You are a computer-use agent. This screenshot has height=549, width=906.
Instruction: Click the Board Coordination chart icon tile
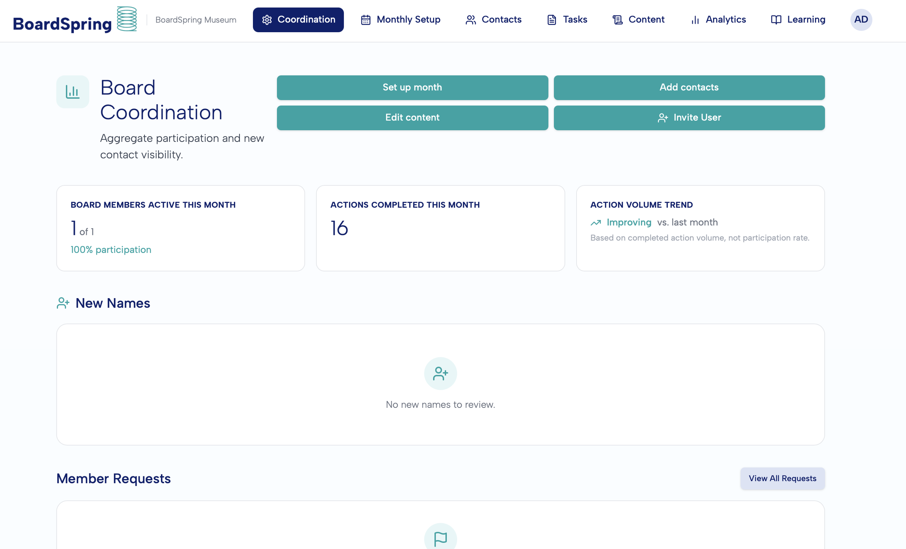pyautogui.click(x=73, y=92)
